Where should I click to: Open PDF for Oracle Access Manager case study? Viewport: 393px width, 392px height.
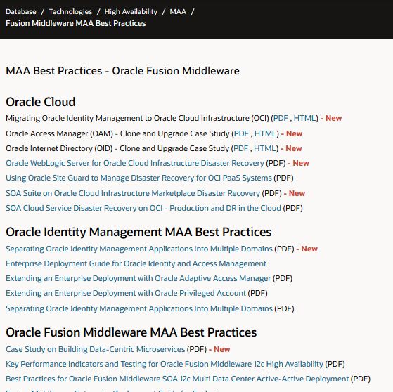[x=241, y=133]
